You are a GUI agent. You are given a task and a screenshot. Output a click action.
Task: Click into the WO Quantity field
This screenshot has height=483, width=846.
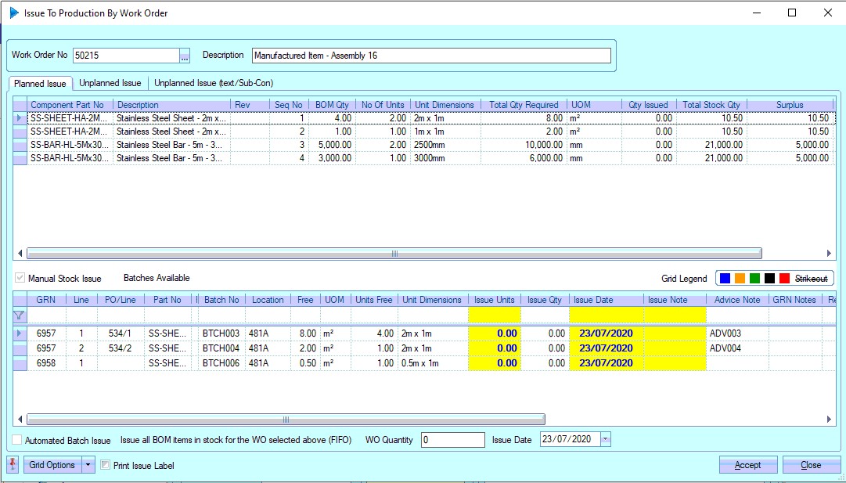pyautogui.click(x=452, y=440)
